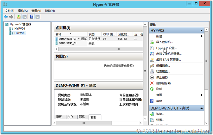Click the 检查磁盘... action link
This screenshot has height=135, width=213.
pos(163,71)
